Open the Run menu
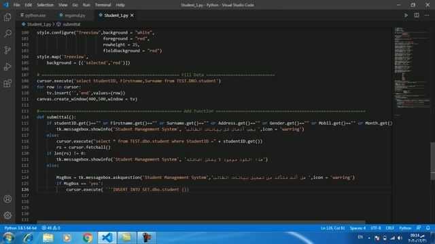This screenshot has height=244, width=435. pyautogui.click(x=86, y=5)
